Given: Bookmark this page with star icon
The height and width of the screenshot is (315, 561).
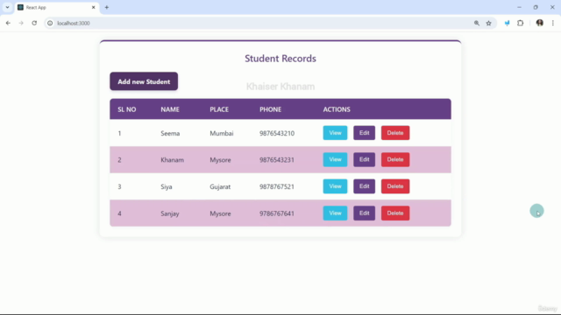Looking at the screenshot, I should [489, 24].
